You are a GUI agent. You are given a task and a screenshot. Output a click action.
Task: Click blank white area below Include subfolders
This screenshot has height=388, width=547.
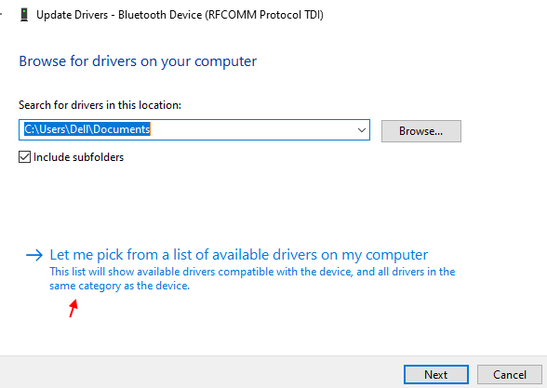click(x=209, y=203)
